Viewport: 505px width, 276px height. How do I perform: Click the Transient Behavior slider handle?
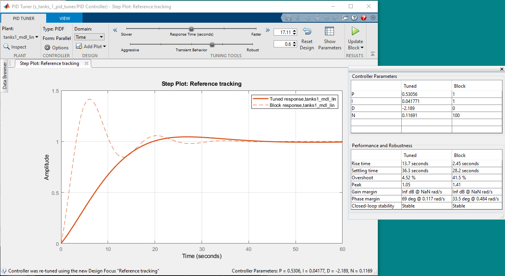pyautogui.click(x=212, y=45)
